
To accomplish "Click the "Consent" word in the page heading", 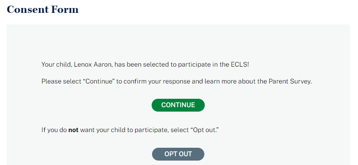I will pos(27,10).
